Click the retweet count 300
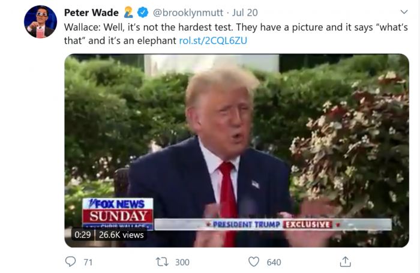Screen dimensions: 420x273 (181, 262)
